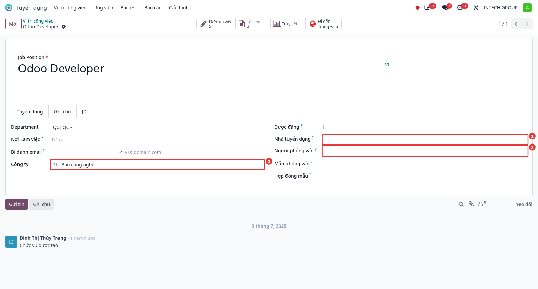Open the notes icon with 91 badge
538x289 pixels.
[427, 7]
